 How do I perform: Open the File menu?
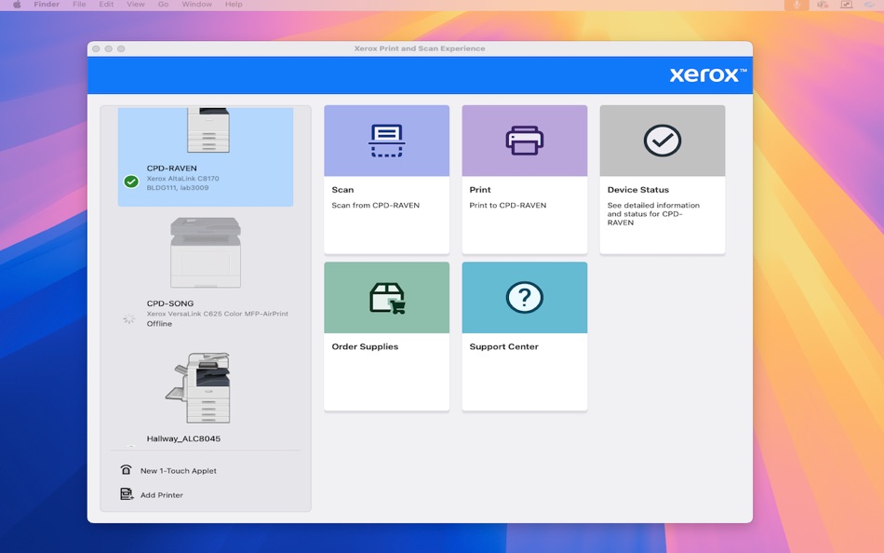(x=79, y=5)
